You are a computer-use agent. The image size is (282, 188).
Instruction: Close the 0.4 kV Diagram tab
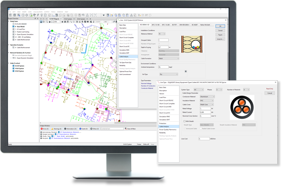pos(61,19)
